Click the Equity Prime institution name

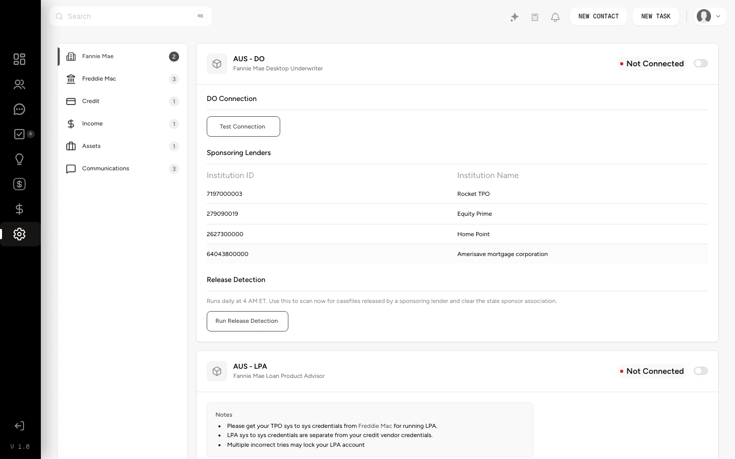point(475,214)
